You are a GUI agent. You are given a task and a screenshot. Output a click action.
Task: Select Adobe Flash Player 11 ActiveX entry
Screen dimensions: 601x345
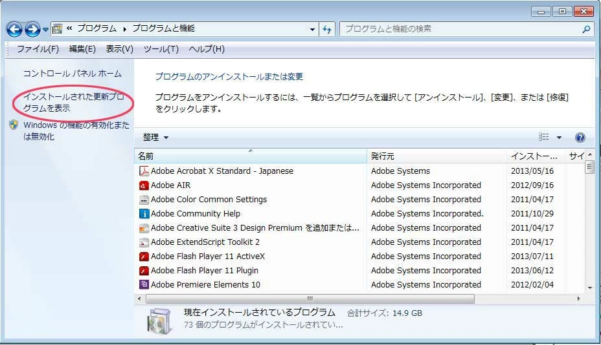point(208,256)
